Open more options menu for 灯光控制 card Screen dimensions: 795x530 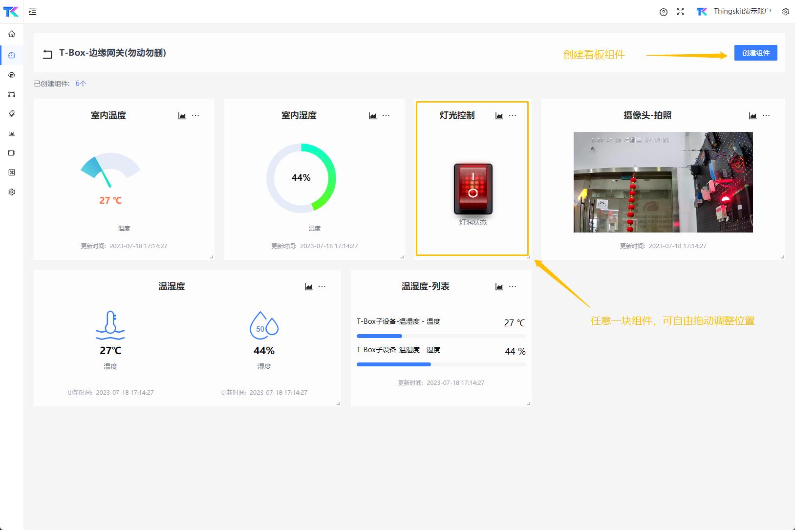tap(513, 115)
